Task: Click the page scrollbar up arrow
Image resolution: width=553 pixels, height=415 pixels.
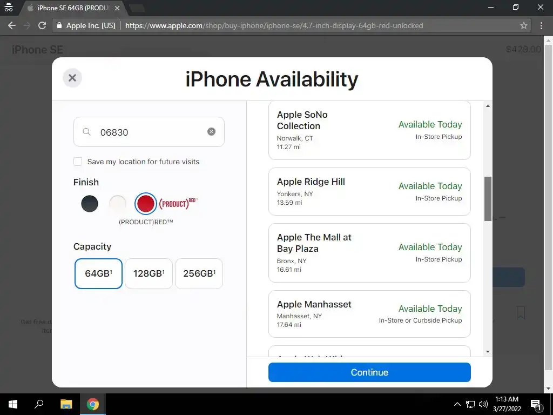Action: click(x=548, y=40)
